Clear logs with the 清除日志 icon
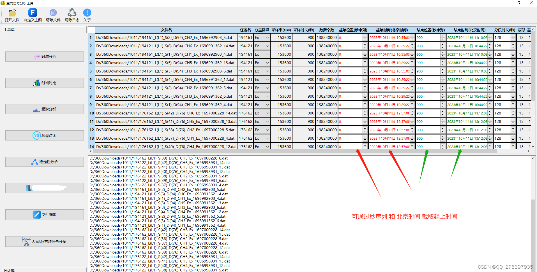Screen dimensions: 537x272 (x=72, y=15)
